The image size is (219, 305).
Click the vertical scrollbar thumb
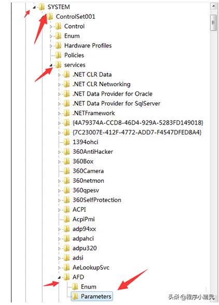(213, 22)
